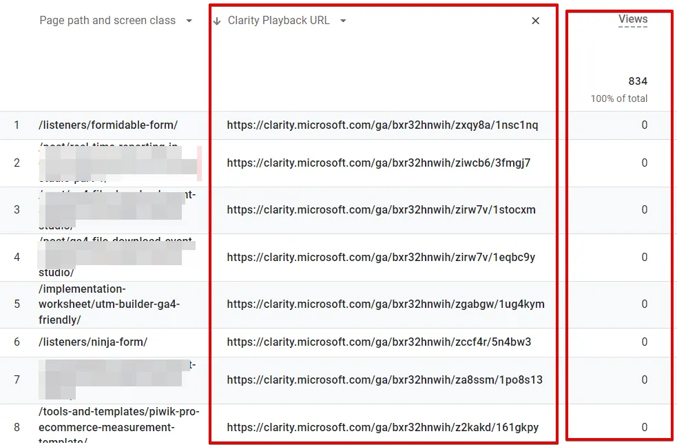Click the playback URL ending in 3fmgj7
677x447 pixels.
[379, 163]
